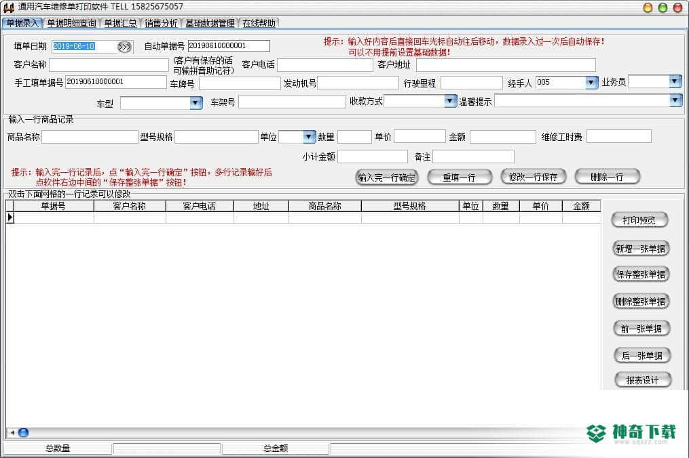Click the 删除一行 button

point(608,177)
